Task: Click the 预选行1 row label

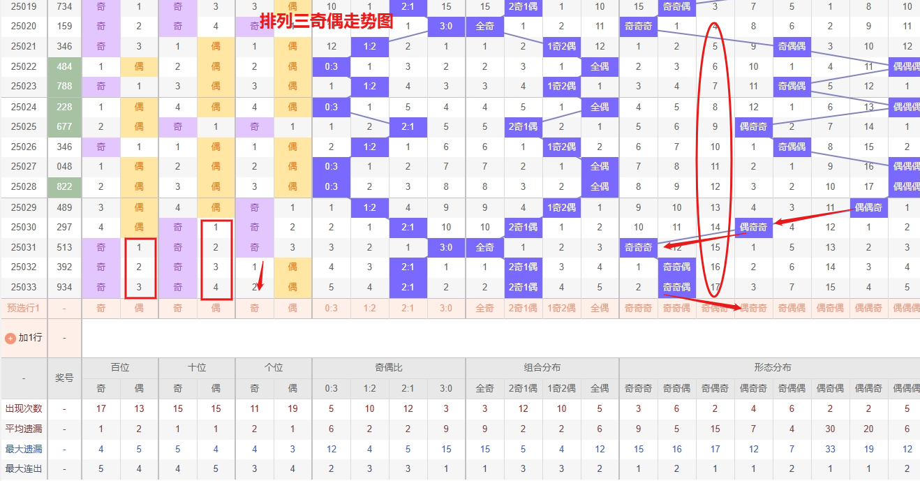Action: 23,308
